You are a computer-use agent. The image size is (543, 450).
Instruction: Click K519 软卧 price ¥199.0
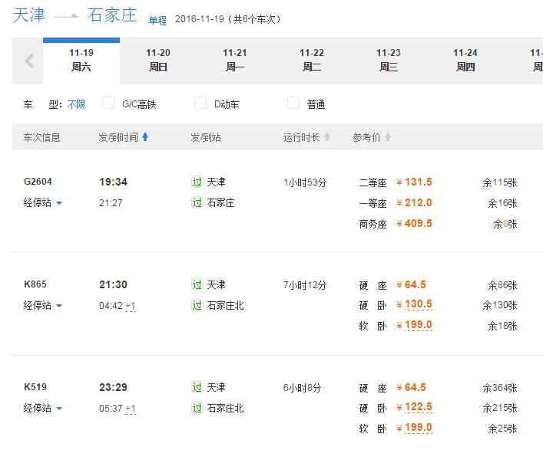[x=414, y=428]
